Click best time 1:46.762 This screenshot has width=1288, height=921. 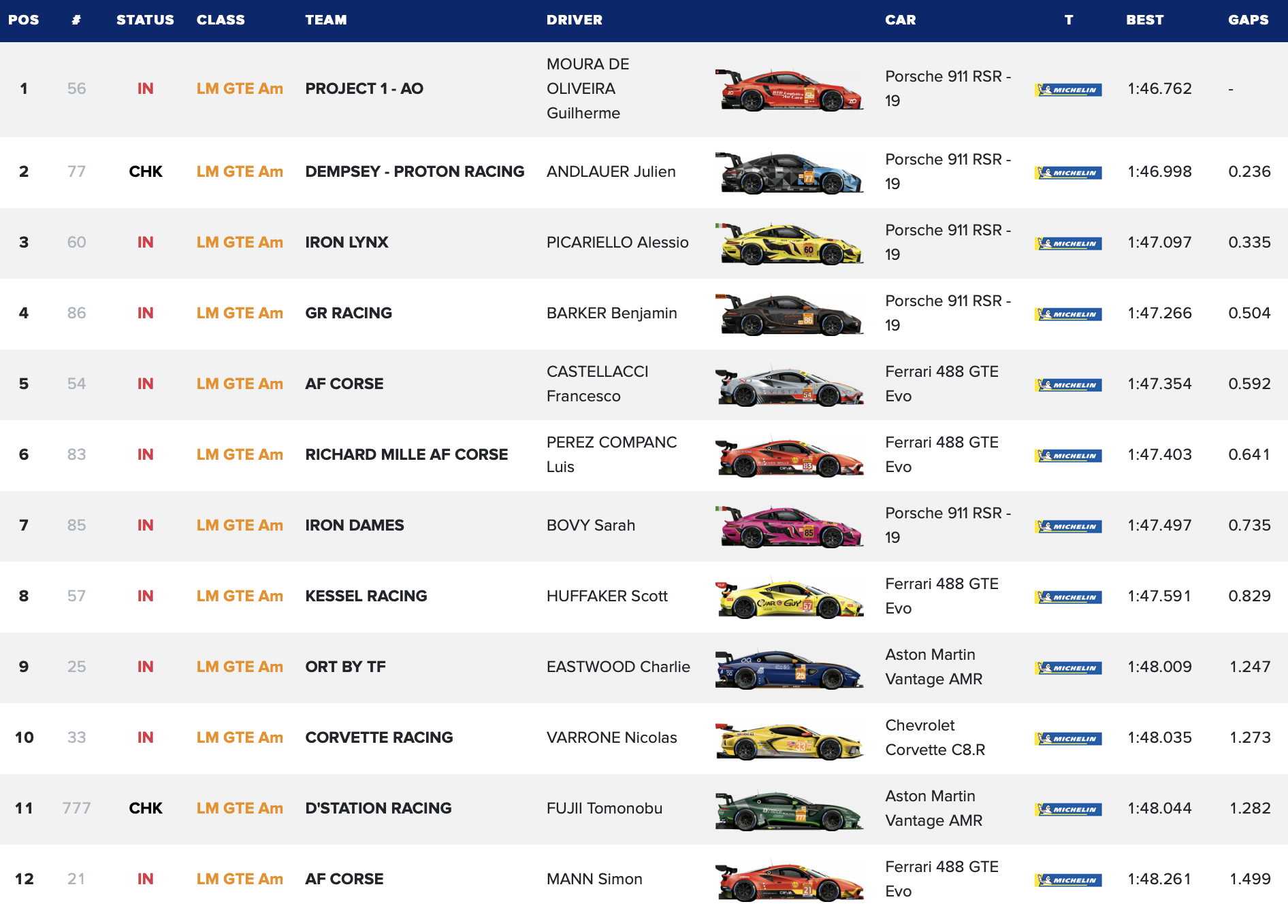pyautogui.click(x=1159, y=88)
